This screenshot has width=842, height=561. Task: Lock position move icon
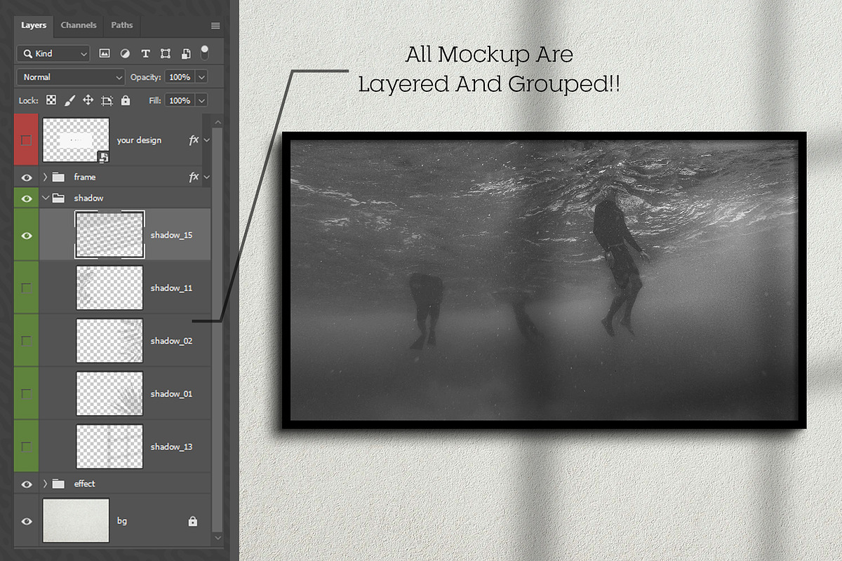pos(88,100)
